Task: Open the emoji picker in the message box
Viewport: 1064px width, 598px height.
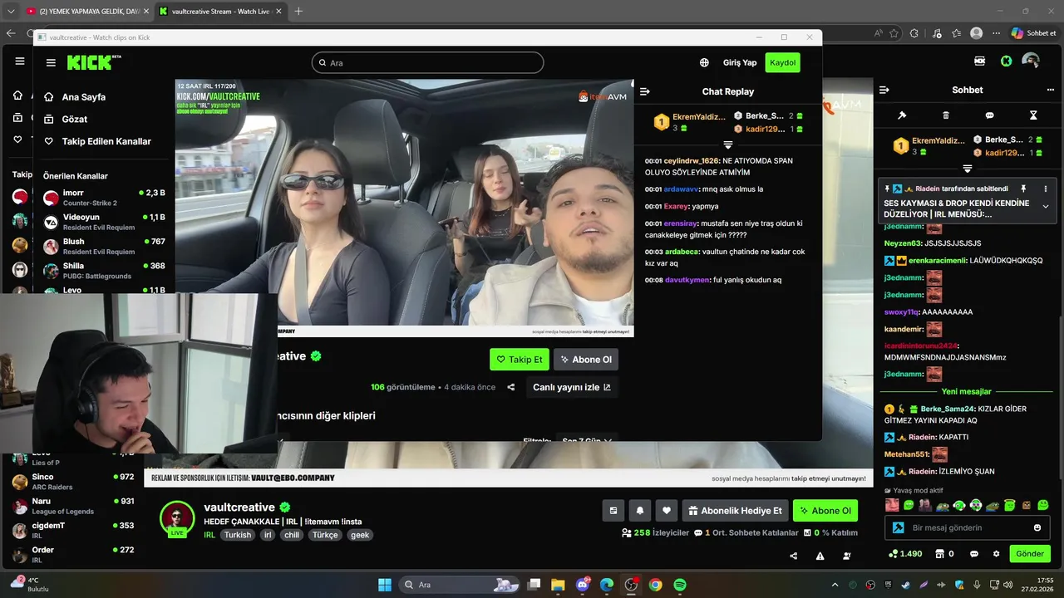Action: tap(1037, 527)
